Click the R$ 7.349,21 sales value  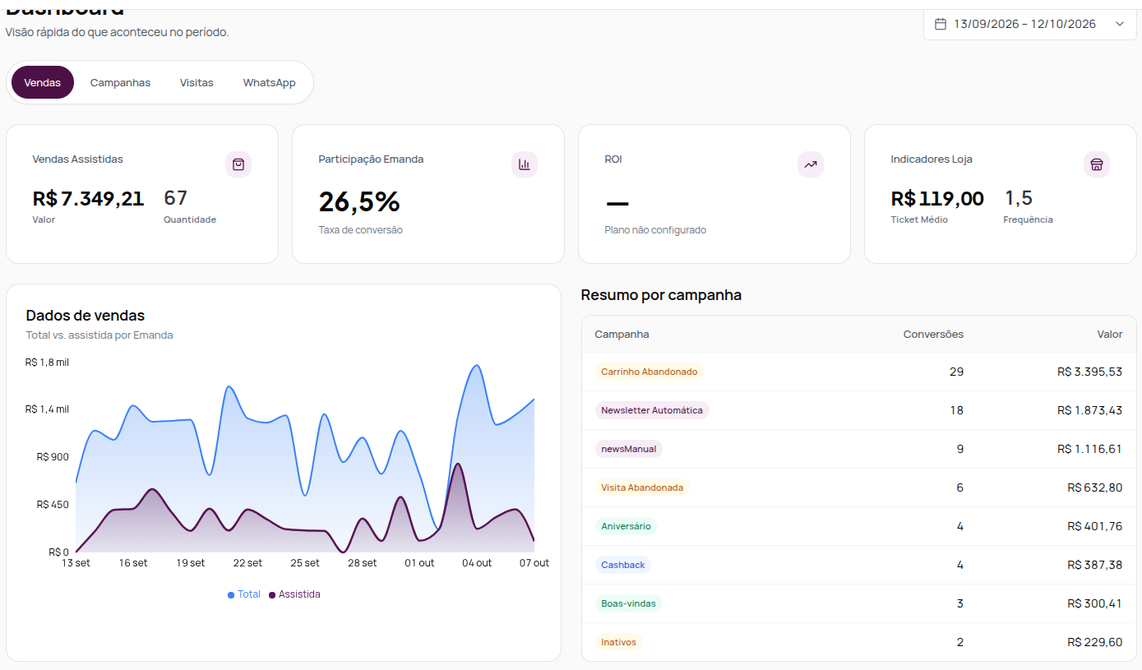tap(88, 198)
